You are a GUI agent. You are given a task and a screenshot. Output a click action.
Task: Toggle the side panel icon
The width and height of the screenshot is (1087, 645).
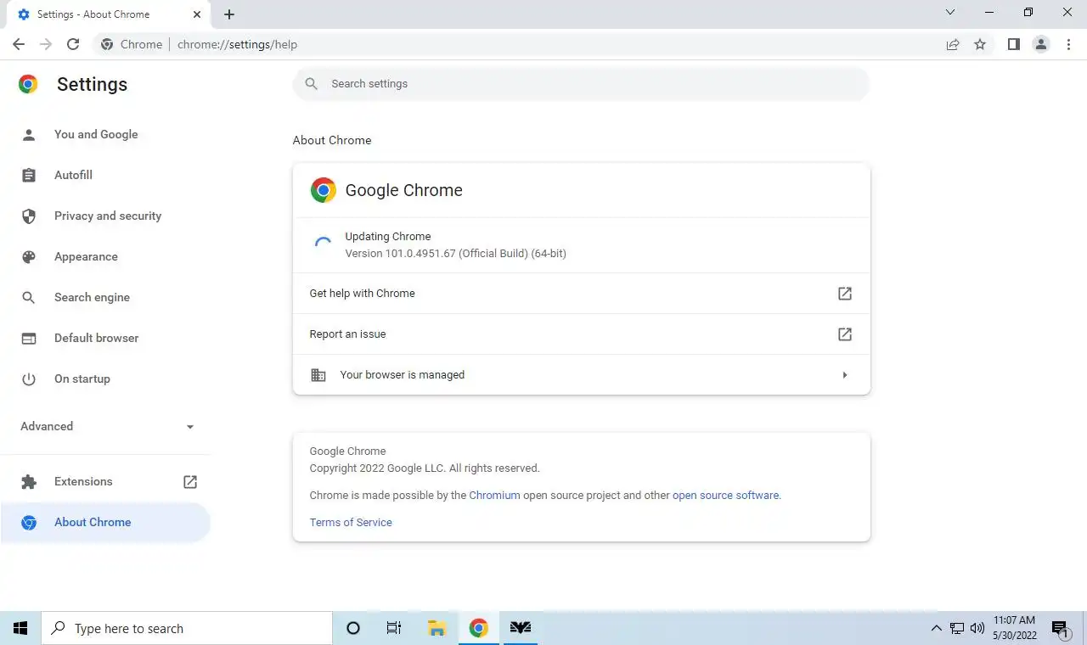(x=1013, y=44)
